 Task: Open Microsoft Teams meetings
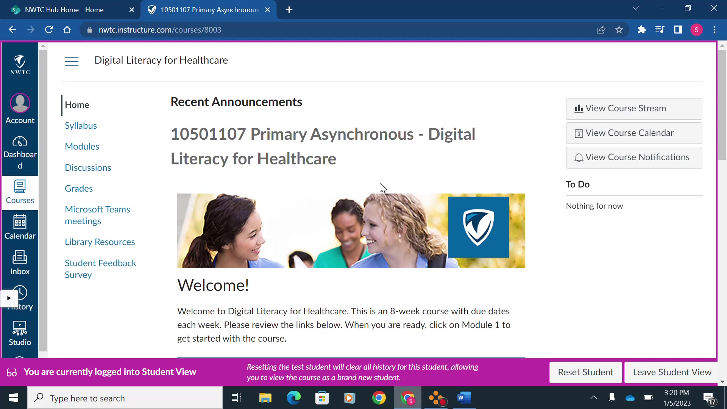(x=97, y=215)
